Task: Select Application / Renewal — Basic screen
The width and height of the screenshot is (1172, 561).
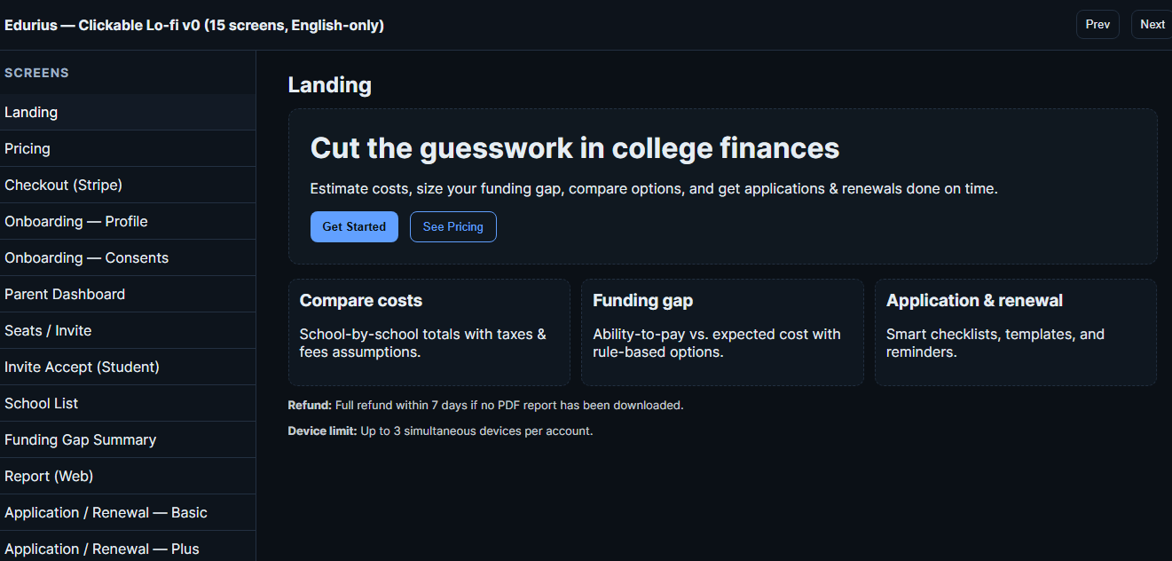Action: pos(127,513)
